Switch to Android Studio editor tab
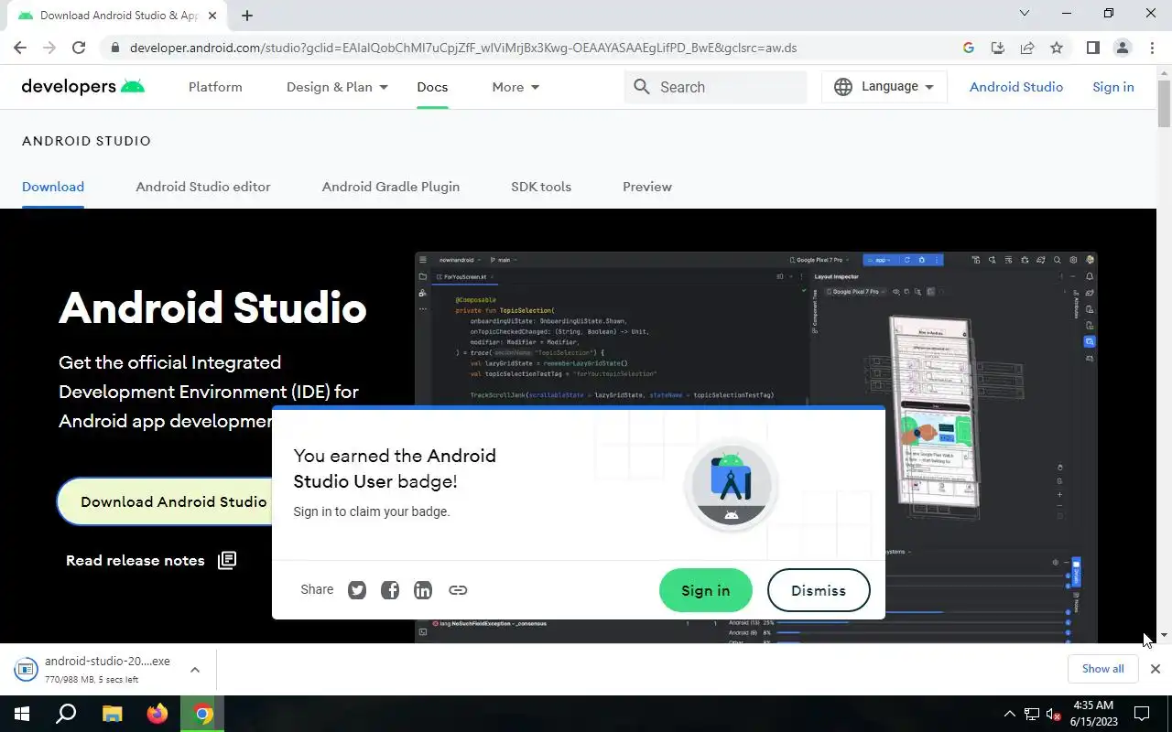 [203, 187]
